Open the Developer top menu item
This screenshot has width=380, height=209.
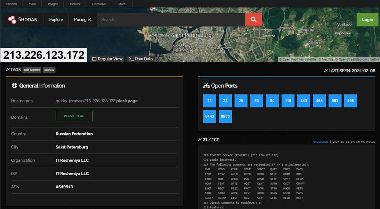click(x=99, y=4)
